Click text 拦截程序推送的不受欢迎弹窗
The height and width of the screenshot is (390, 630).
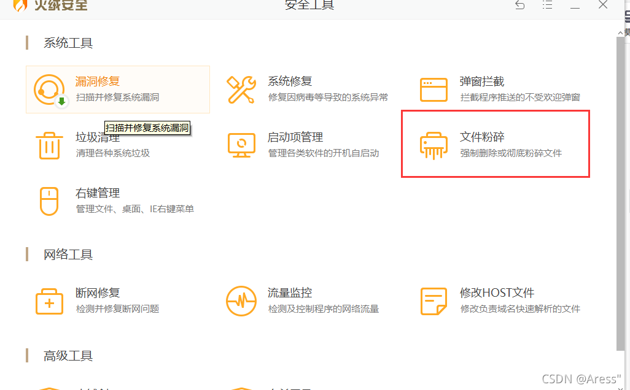(520, 97)
